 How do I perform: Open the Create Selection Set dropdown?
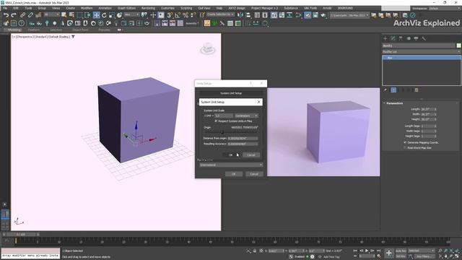(x=220, y=14)
